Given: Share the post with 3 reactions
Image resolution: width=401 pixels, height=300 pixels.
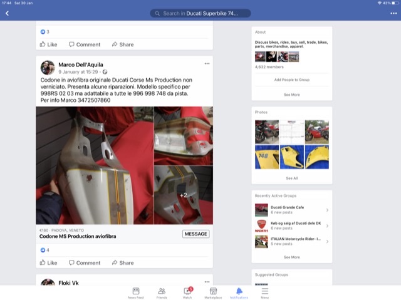Looking at the screenshot, I should (123, 44).
